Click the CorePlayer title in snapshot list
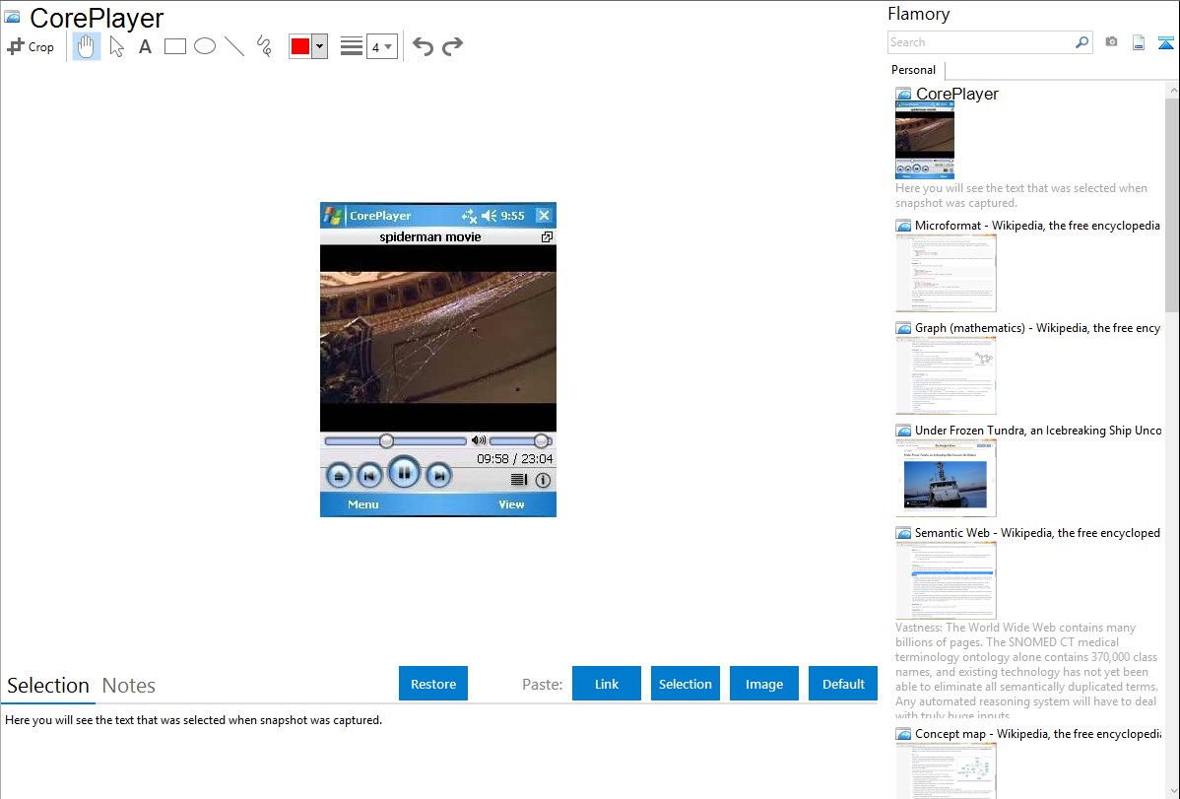The width and height of the screenshot is (1180, 799). point(957,95)
